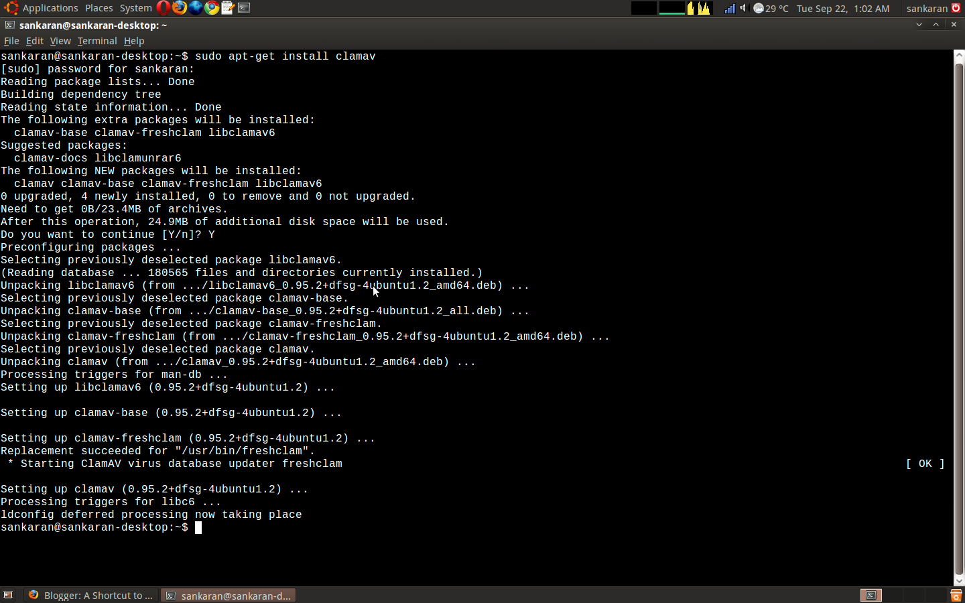
Task: Click the red power shutdown icon
Action: [x=956, y=8]
